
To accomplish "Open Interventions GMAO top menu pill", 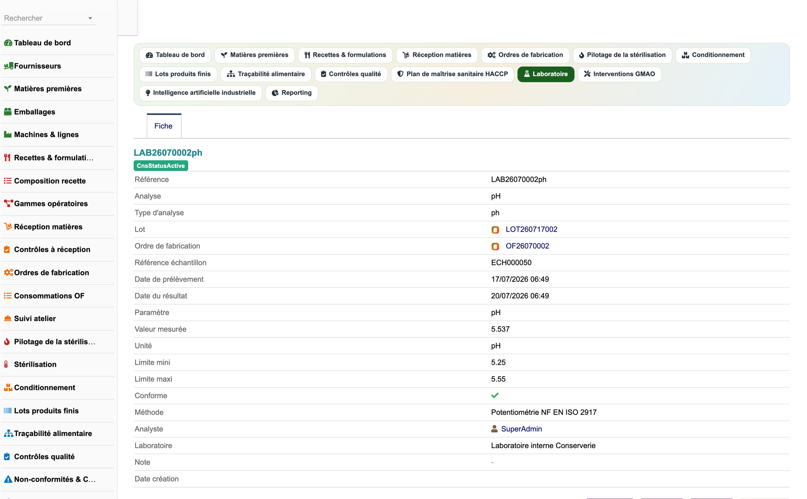I will pos(619,74).
